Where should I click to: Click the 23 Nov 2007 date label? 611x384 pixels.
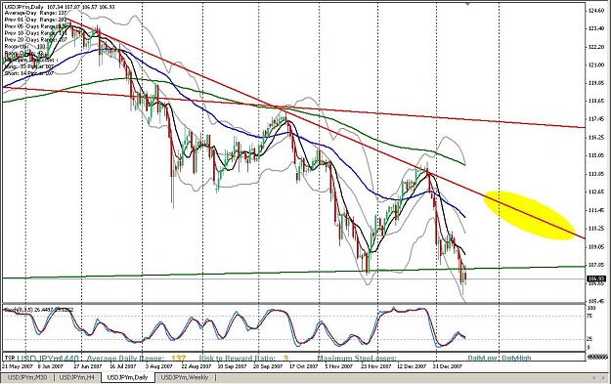375,366
